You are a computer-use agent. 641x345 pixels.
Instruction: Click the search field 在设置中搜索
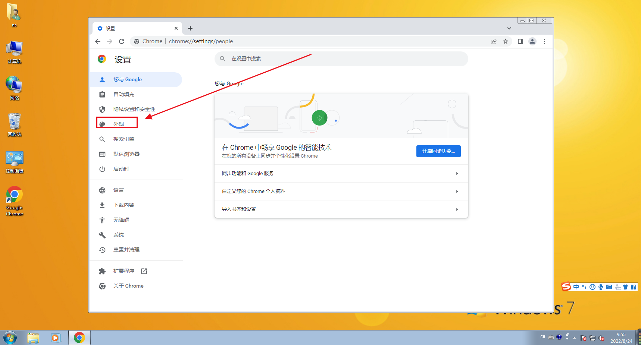[341, 59]
